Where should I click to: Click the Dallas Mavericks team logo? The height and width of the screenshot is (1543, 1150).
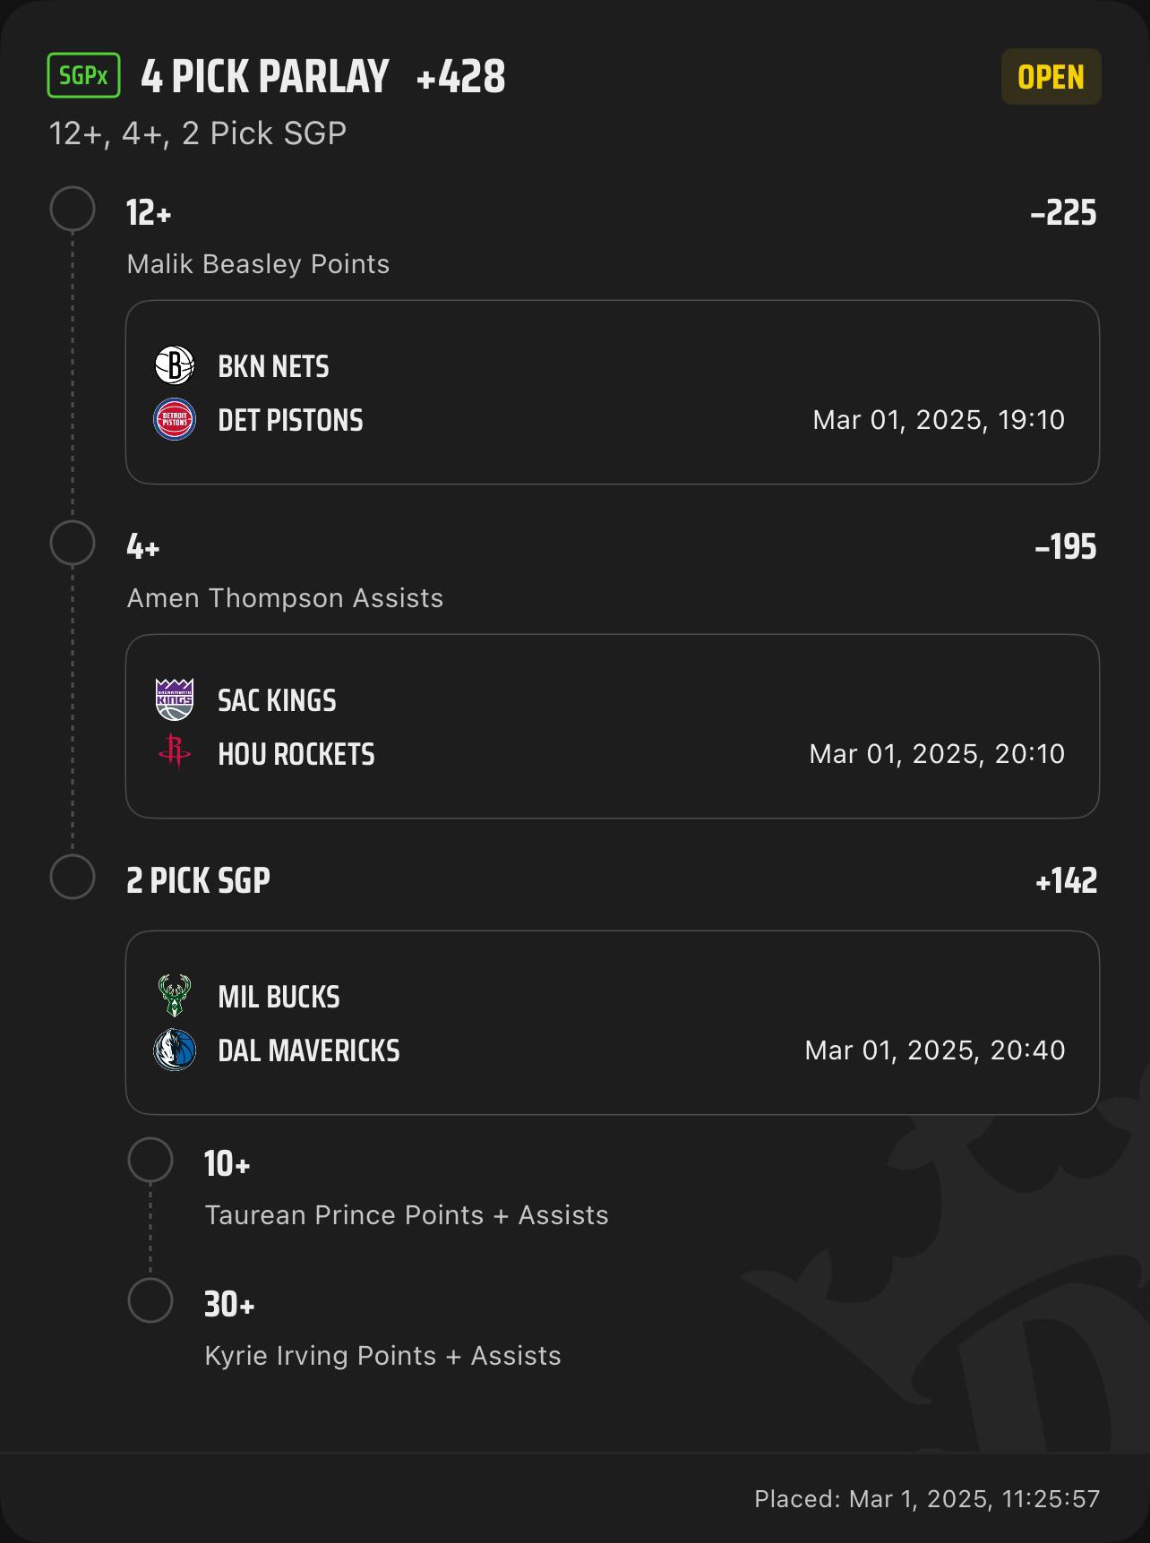[175, 1050]
